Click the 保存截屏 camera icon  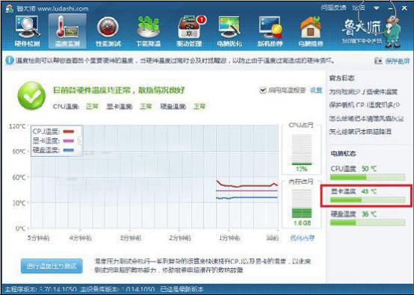coord(378,61)
